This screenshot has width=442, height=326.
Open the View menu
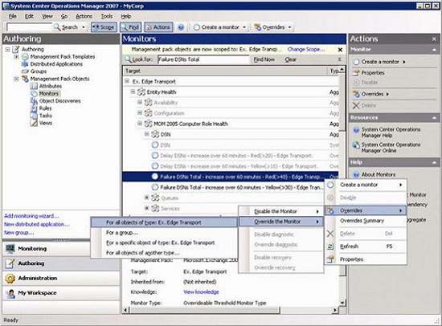47,16
